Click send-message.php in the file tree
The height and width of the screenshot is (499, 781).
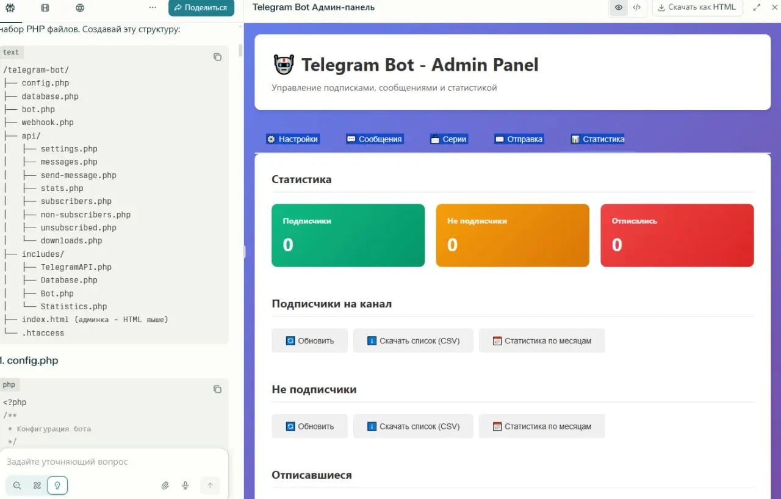(x=79, y=176)
